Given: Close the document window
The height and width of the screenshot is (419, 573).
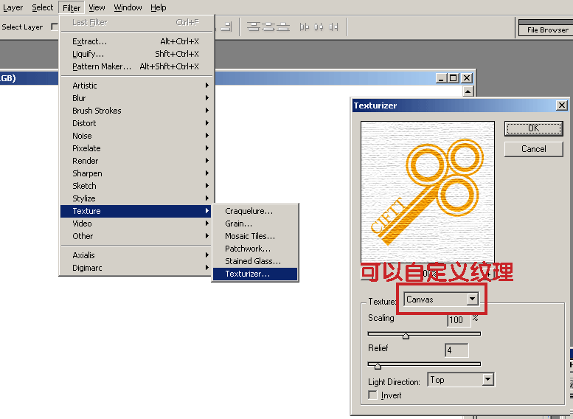Looking at the screenshot, I should click(467, 78).
